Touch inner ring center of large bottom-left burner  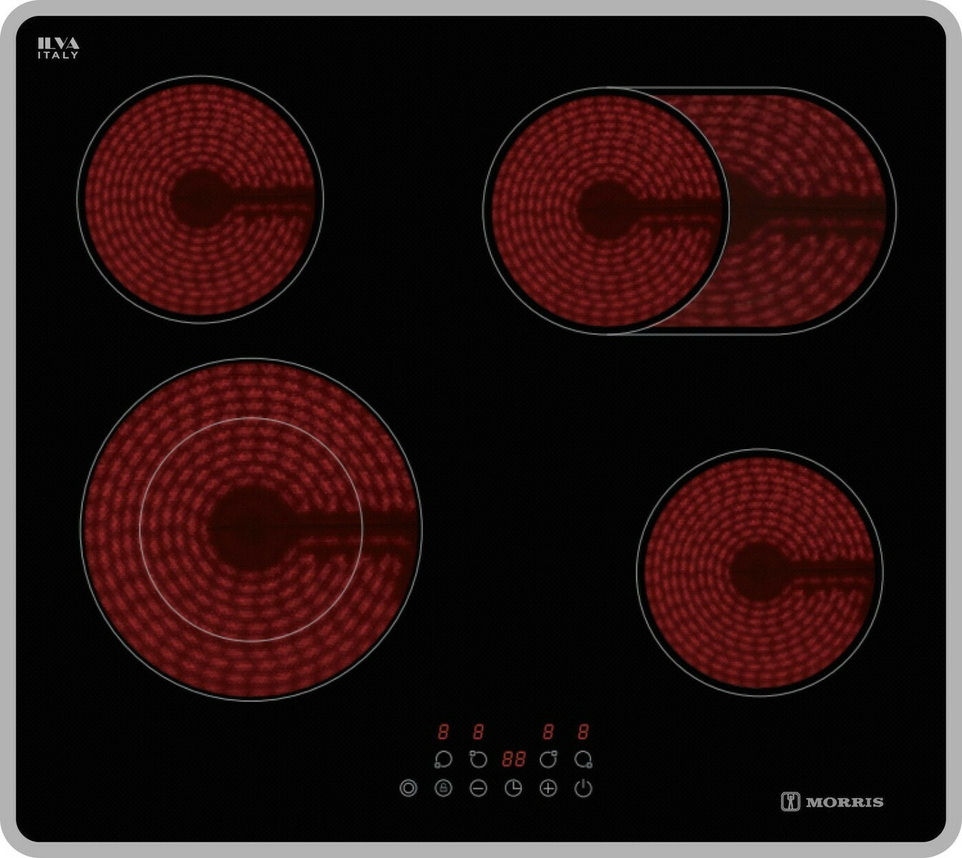click(251, 529)
